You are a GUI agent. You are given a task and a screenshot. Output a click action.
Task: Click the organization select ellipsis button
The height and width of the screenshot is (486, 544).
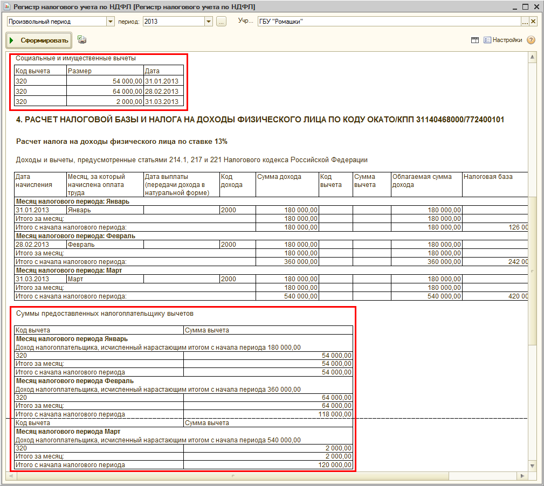525,22
